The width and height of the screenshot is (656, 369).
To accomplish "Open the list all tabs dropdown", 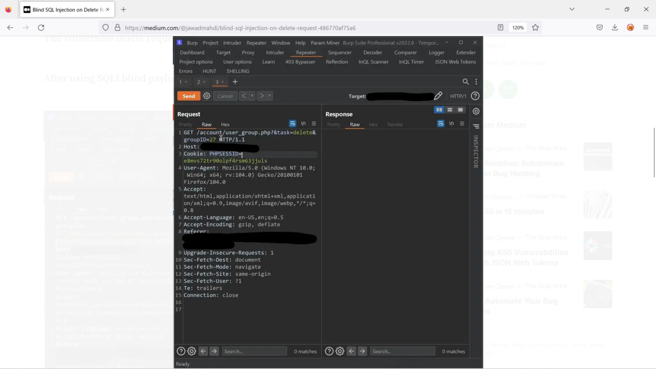I will click(572, 9).
